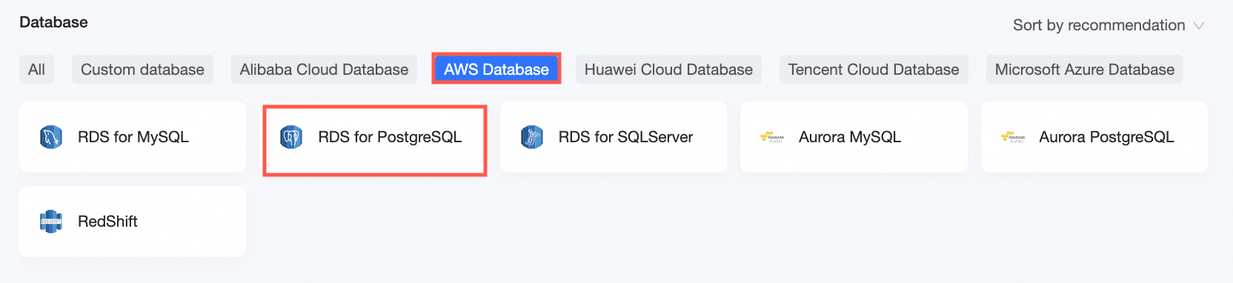The image size is (1233, 283).
Task: Expand sort options via chevron arrow
Action: 1199,26
